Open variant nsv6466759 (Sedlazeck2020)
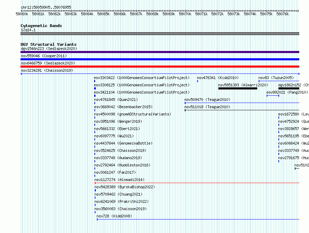The width and height of the screenshot is (309, 233). point(48,63)
